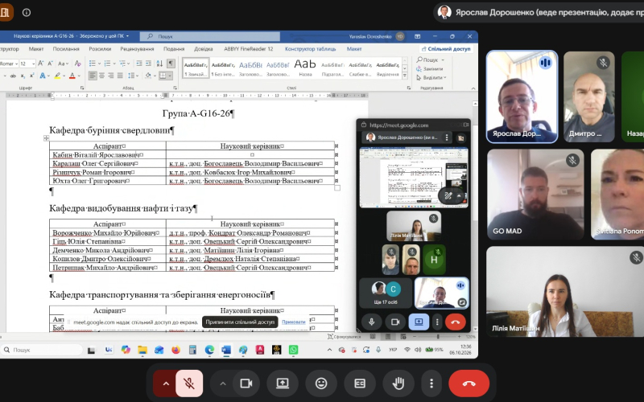
Task: Expand audio settings arrow beside muted mic
Action: [166, 384]
